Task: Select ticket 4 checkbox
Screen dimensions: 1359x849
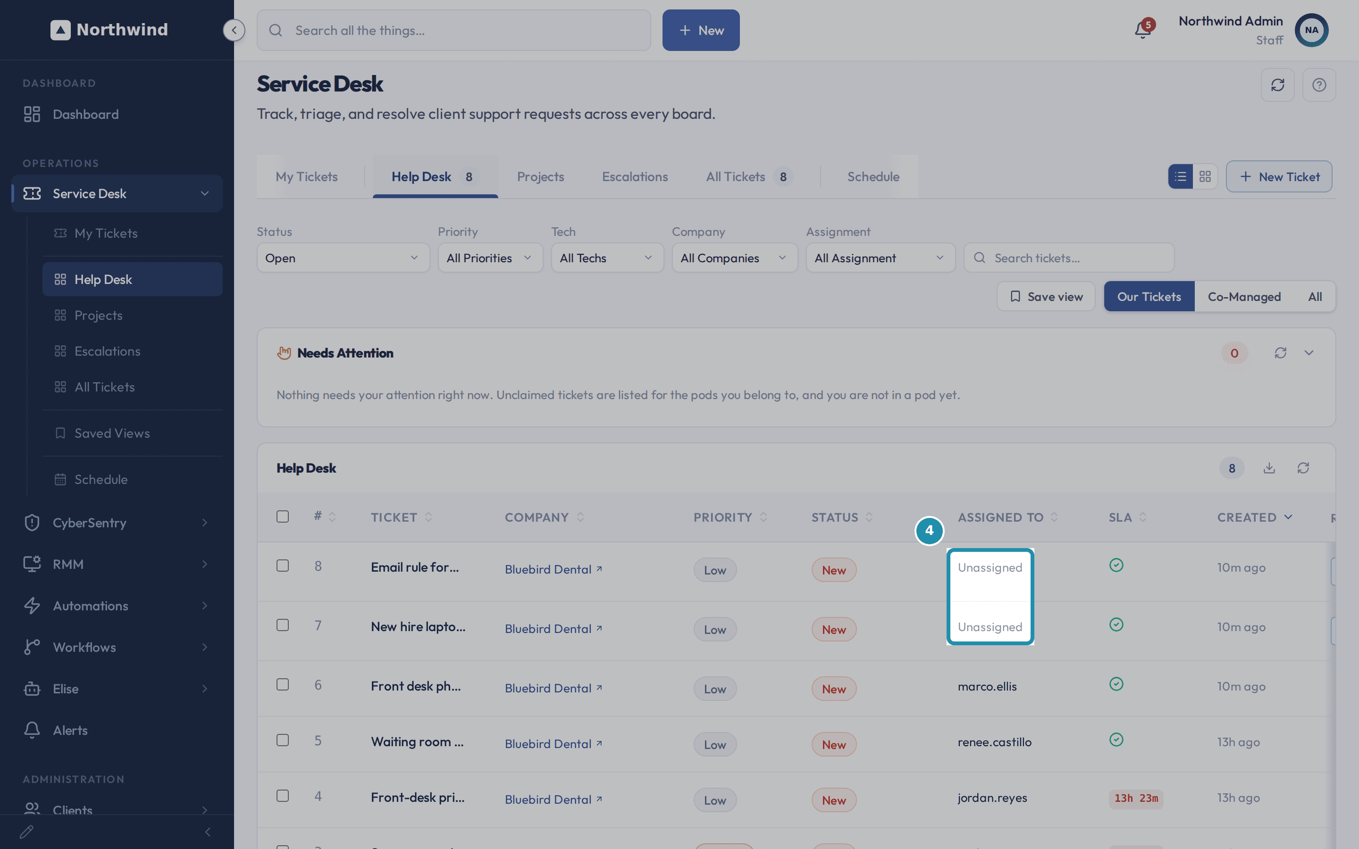Action: (x=283, y=796)
